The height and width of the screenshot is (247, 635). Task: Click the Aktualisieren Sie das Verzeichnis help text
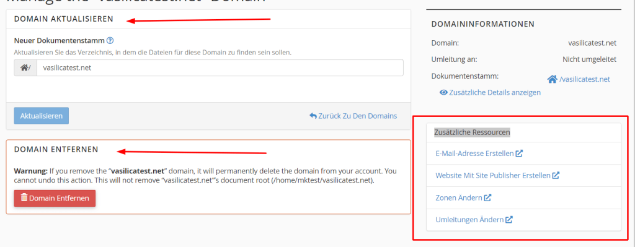[153, 52]
